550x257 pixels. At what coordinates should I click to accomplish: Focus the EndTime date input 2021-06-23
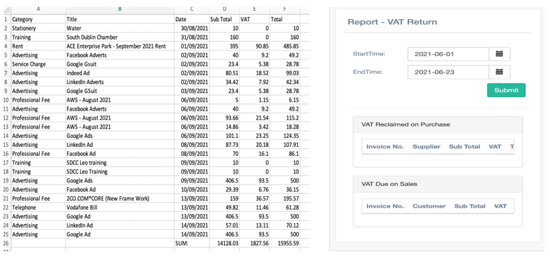coord(448,72)
